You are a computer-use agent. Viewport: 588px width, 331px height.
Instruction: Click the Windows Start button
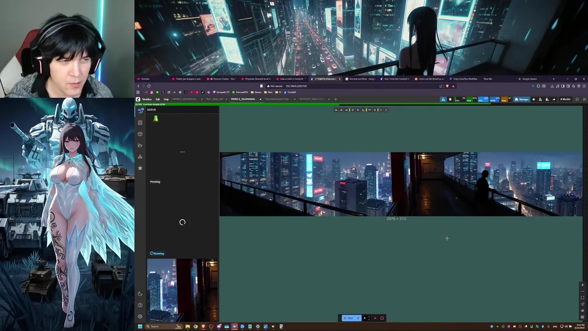(140, 326)
